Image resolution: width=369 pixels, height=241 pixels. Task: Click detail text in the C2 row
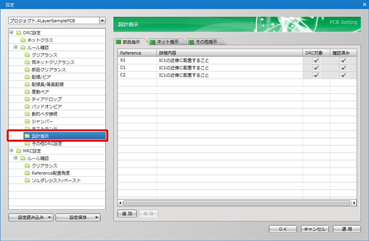click(x=184, y=75)
